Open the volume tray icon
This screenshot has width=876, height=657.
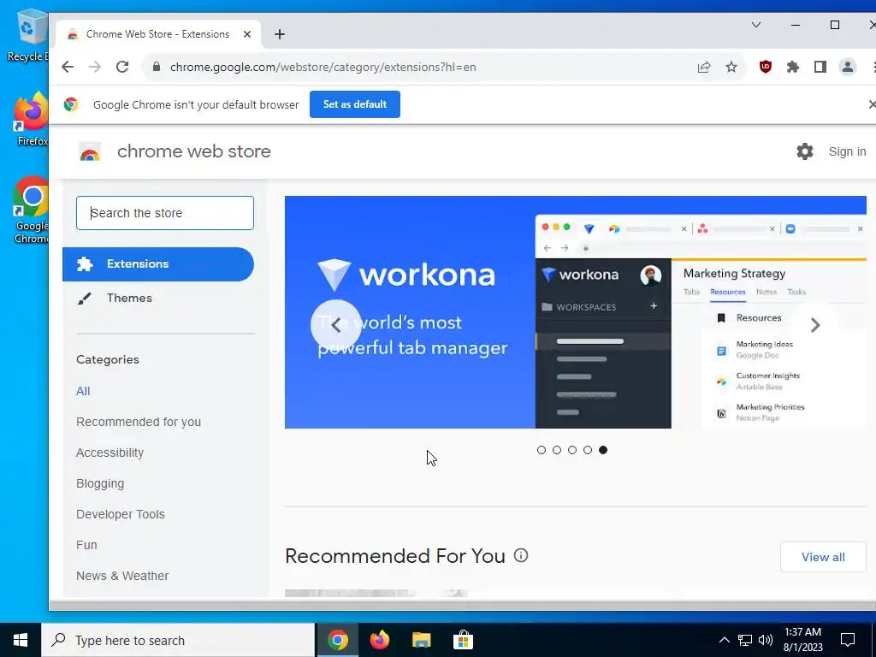766,640
